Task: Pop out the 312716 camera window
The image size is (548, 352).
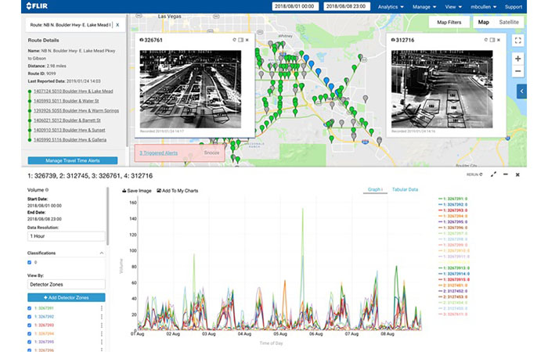Action: point(492,40)
